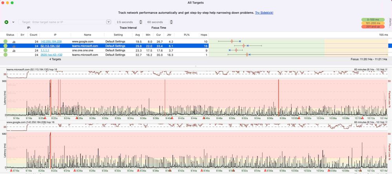
Task: Open the 142.250.184.228 IP link
Action: coord(51,42)
